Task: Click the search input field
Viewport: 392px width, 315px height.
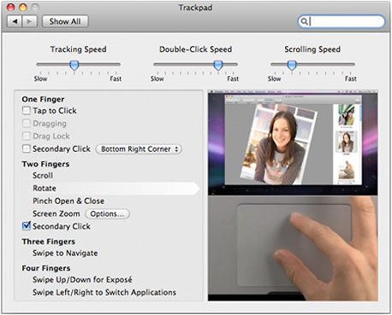Action: [x=342, y=21]
